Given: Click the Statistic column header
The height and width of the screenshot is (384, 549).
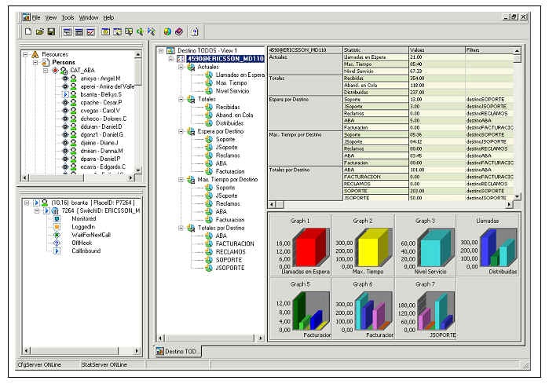Looking at the screenshot, I should pos(375,50).
